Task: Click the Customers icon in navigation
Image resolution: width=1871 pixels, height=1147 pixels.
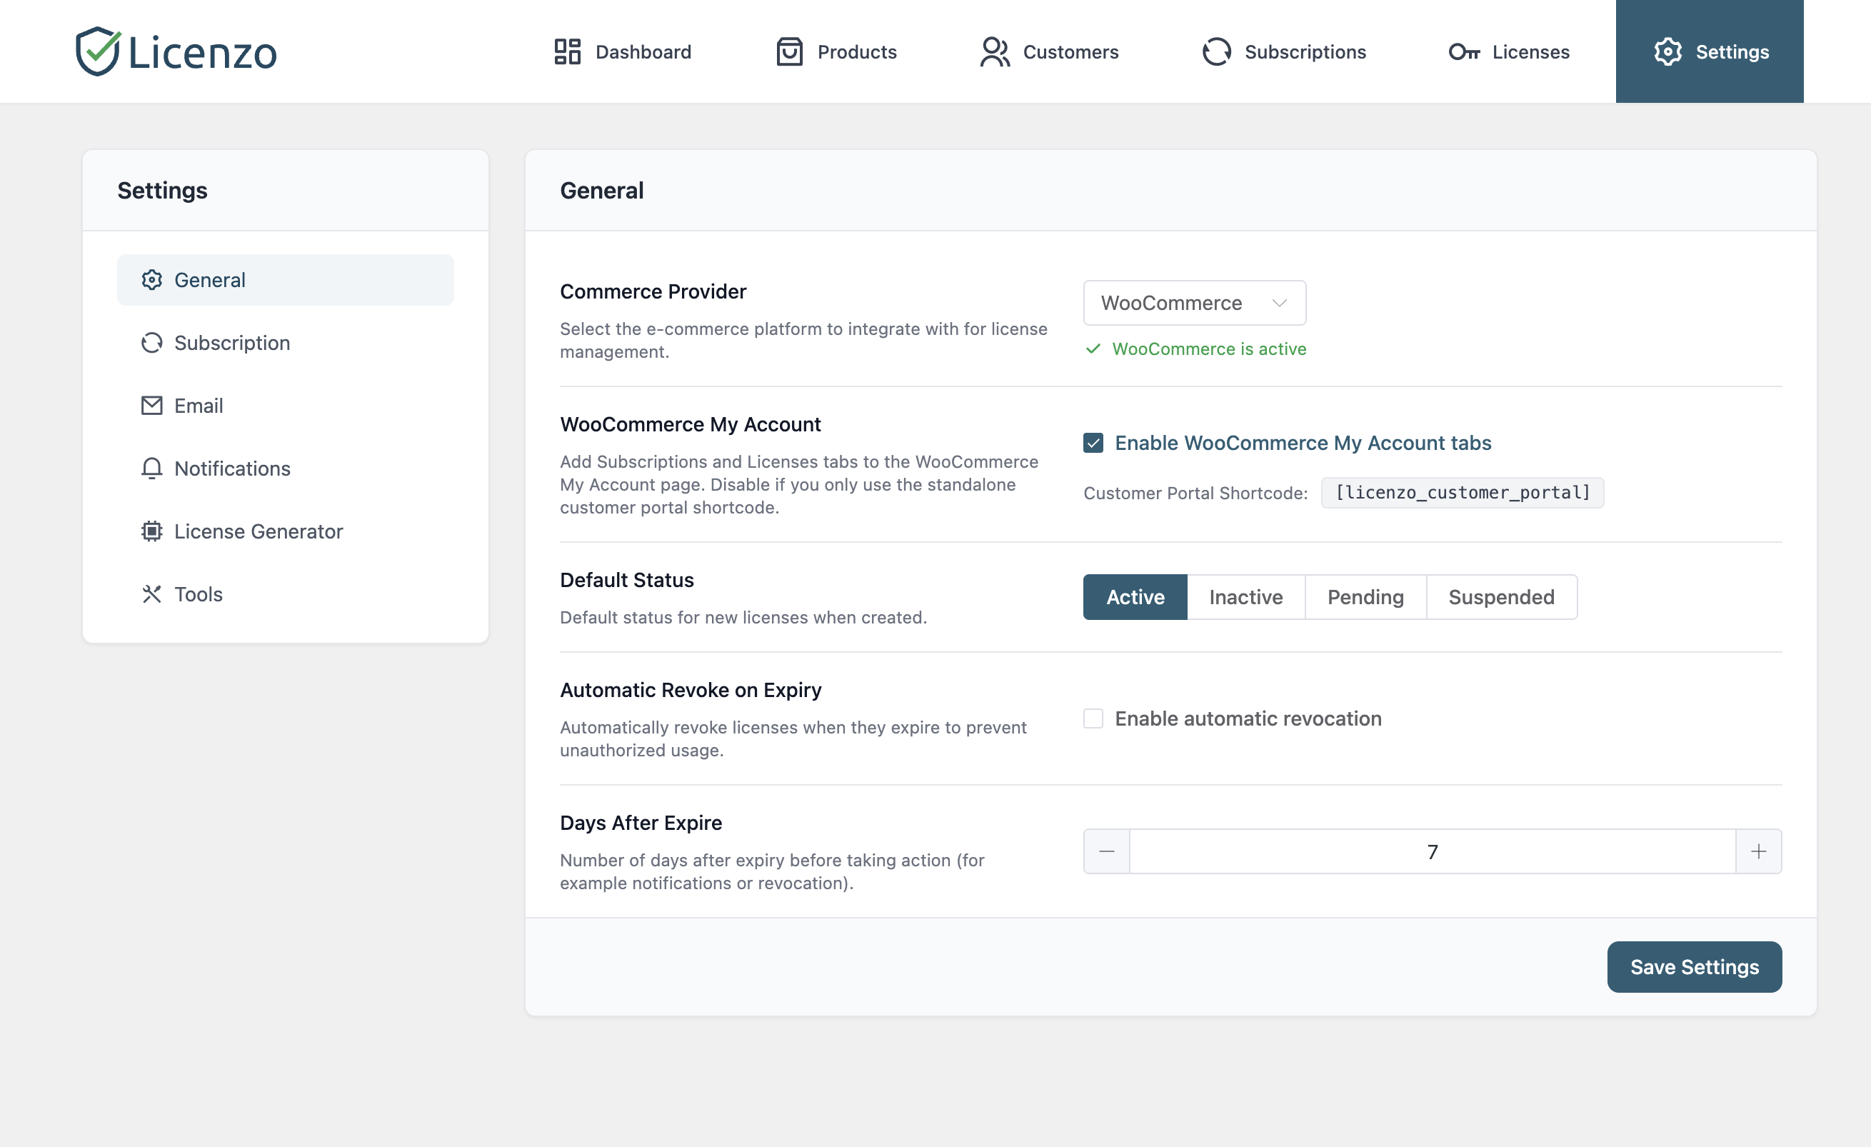Action: click(994, 51)
